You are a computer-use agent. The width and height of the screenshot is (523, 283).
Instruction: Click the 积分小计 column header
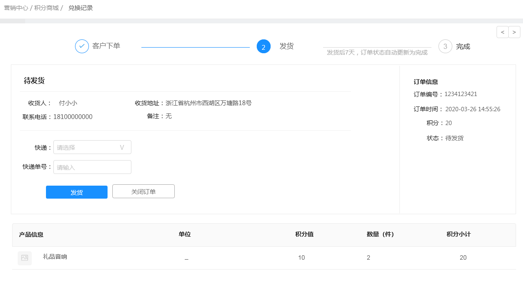pyautogui.click(x=459, y=234)
